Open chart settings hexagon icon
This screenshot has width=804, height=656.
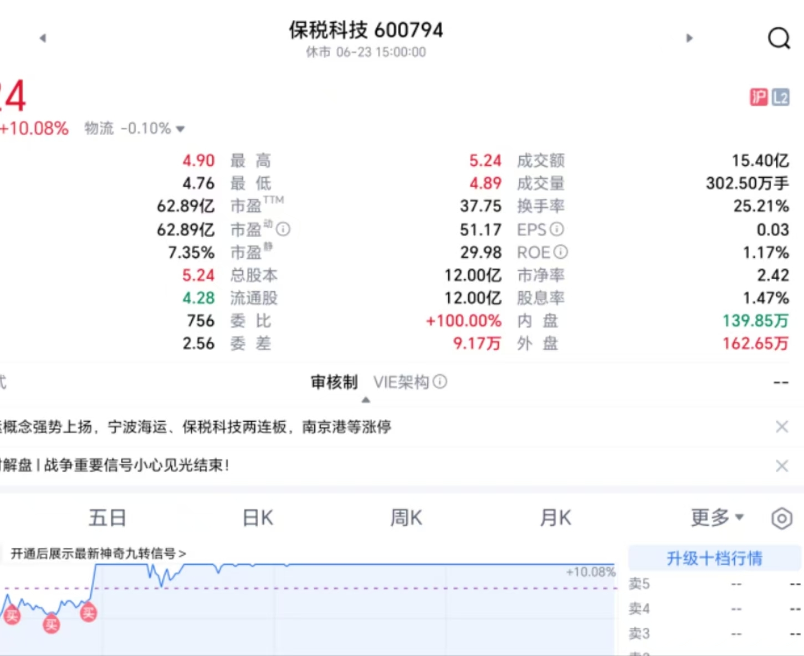781,519
